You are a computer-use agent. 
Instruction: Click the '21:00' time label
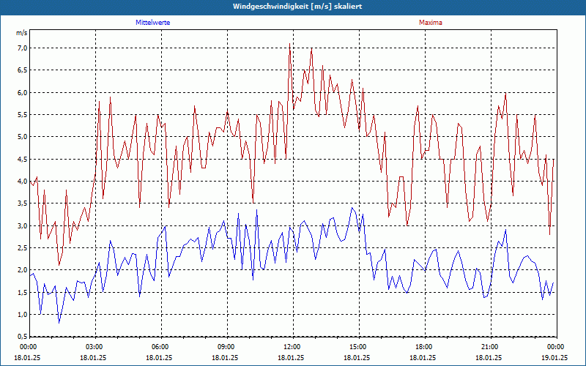(x=491, y=347)
